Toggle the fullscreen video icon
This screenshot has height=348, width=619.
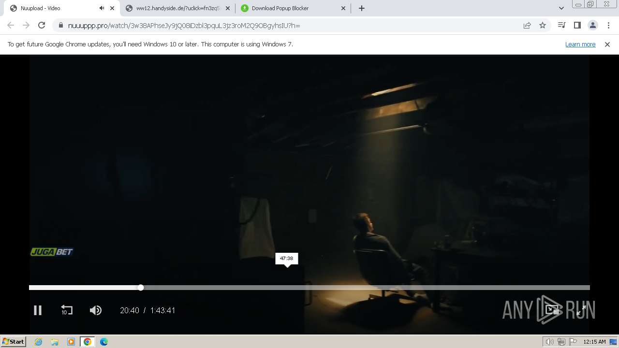click(x=581, y=310)
